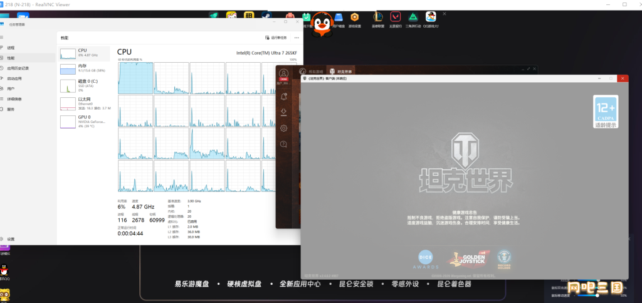Select the CPU performance entry
This screenshot has height=303, width=642.
[85, 54]
